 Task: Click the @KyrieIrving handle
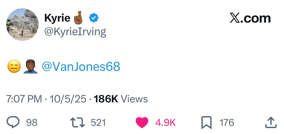[75, 32]
